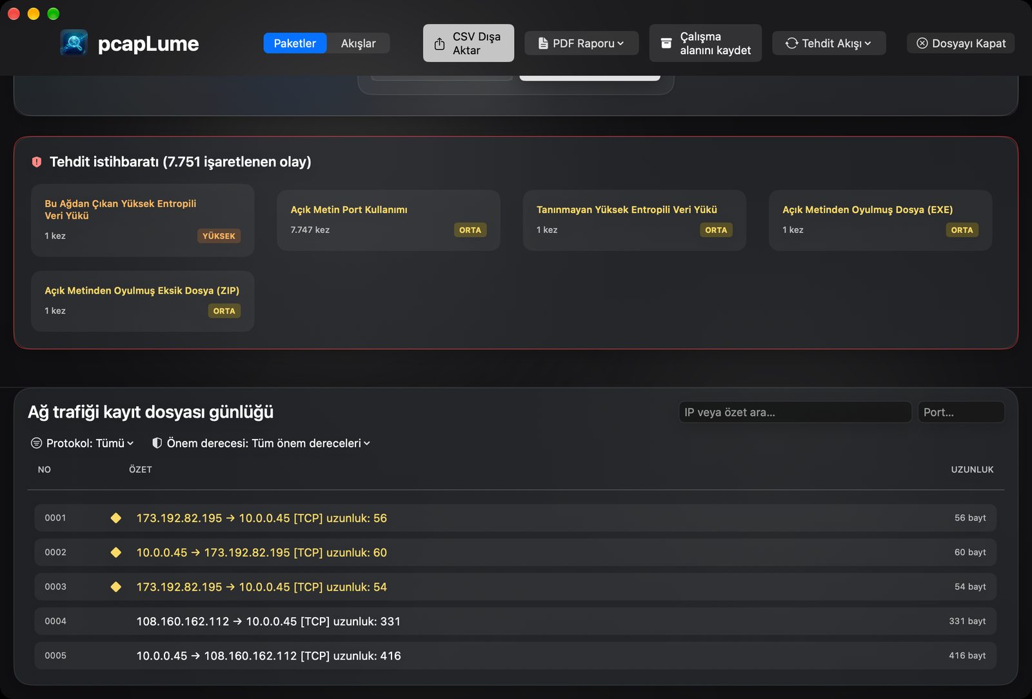Click the 7.747 kez count text
The height and width of the screenshot is (699, 1032).
pos(310,230)
